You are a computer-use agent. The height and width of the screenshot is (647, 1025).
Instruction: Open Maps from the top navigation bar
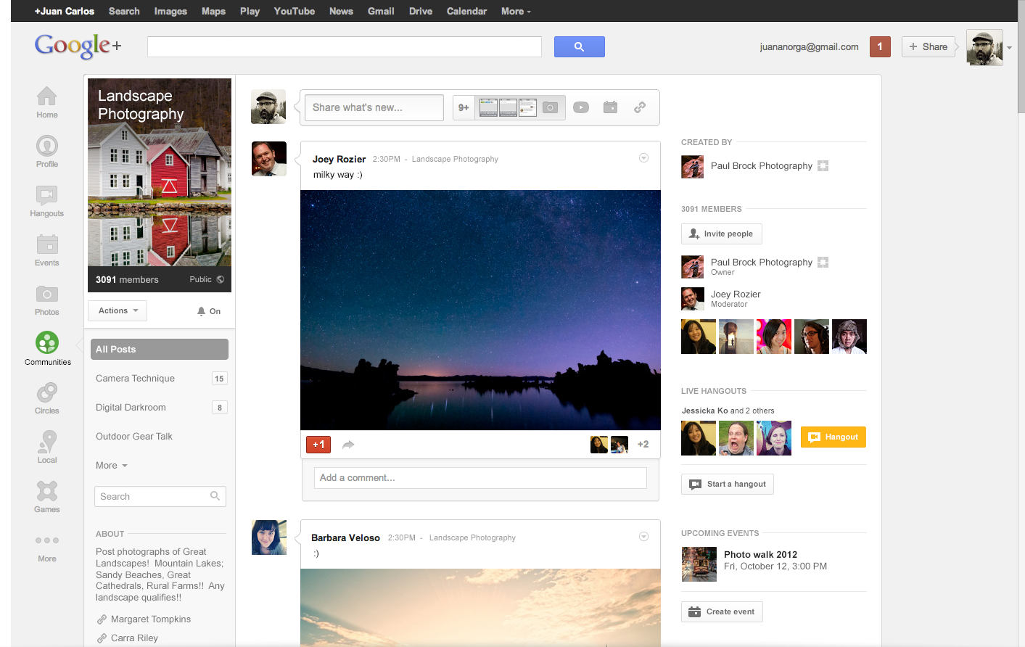pos(213,11)
